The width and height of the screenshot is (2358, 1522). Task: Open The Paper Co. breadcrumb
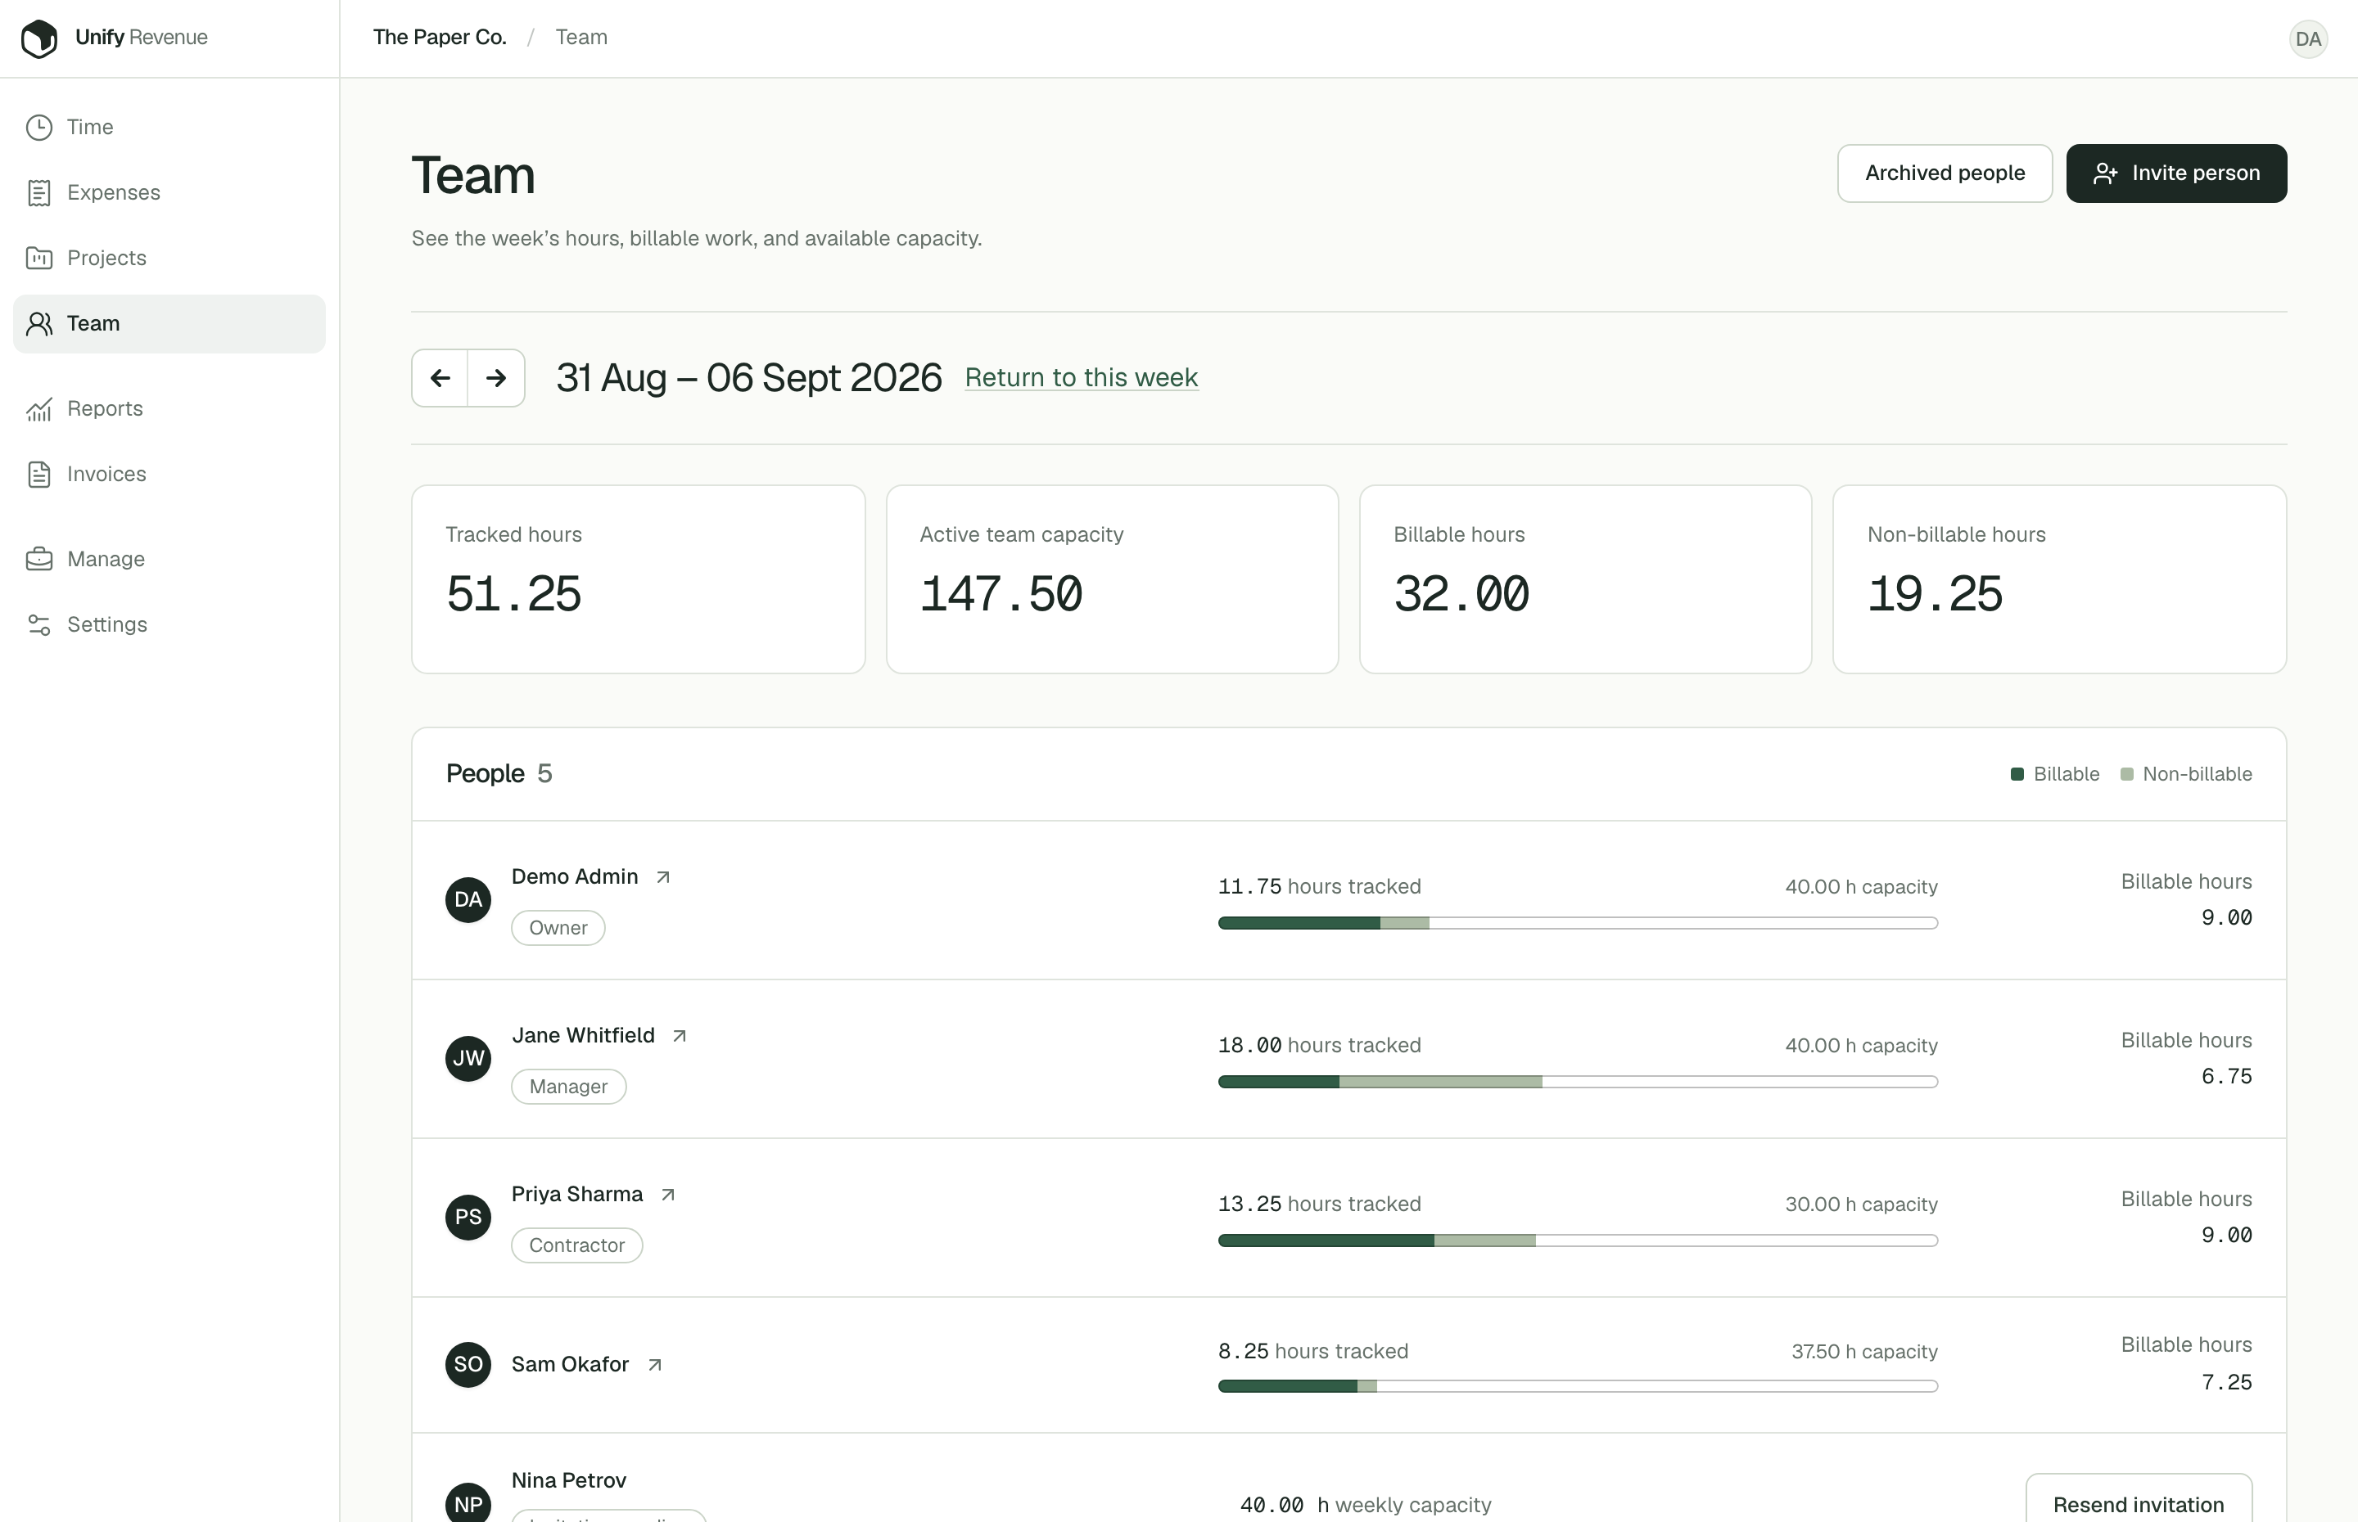[x=440, y=38]
